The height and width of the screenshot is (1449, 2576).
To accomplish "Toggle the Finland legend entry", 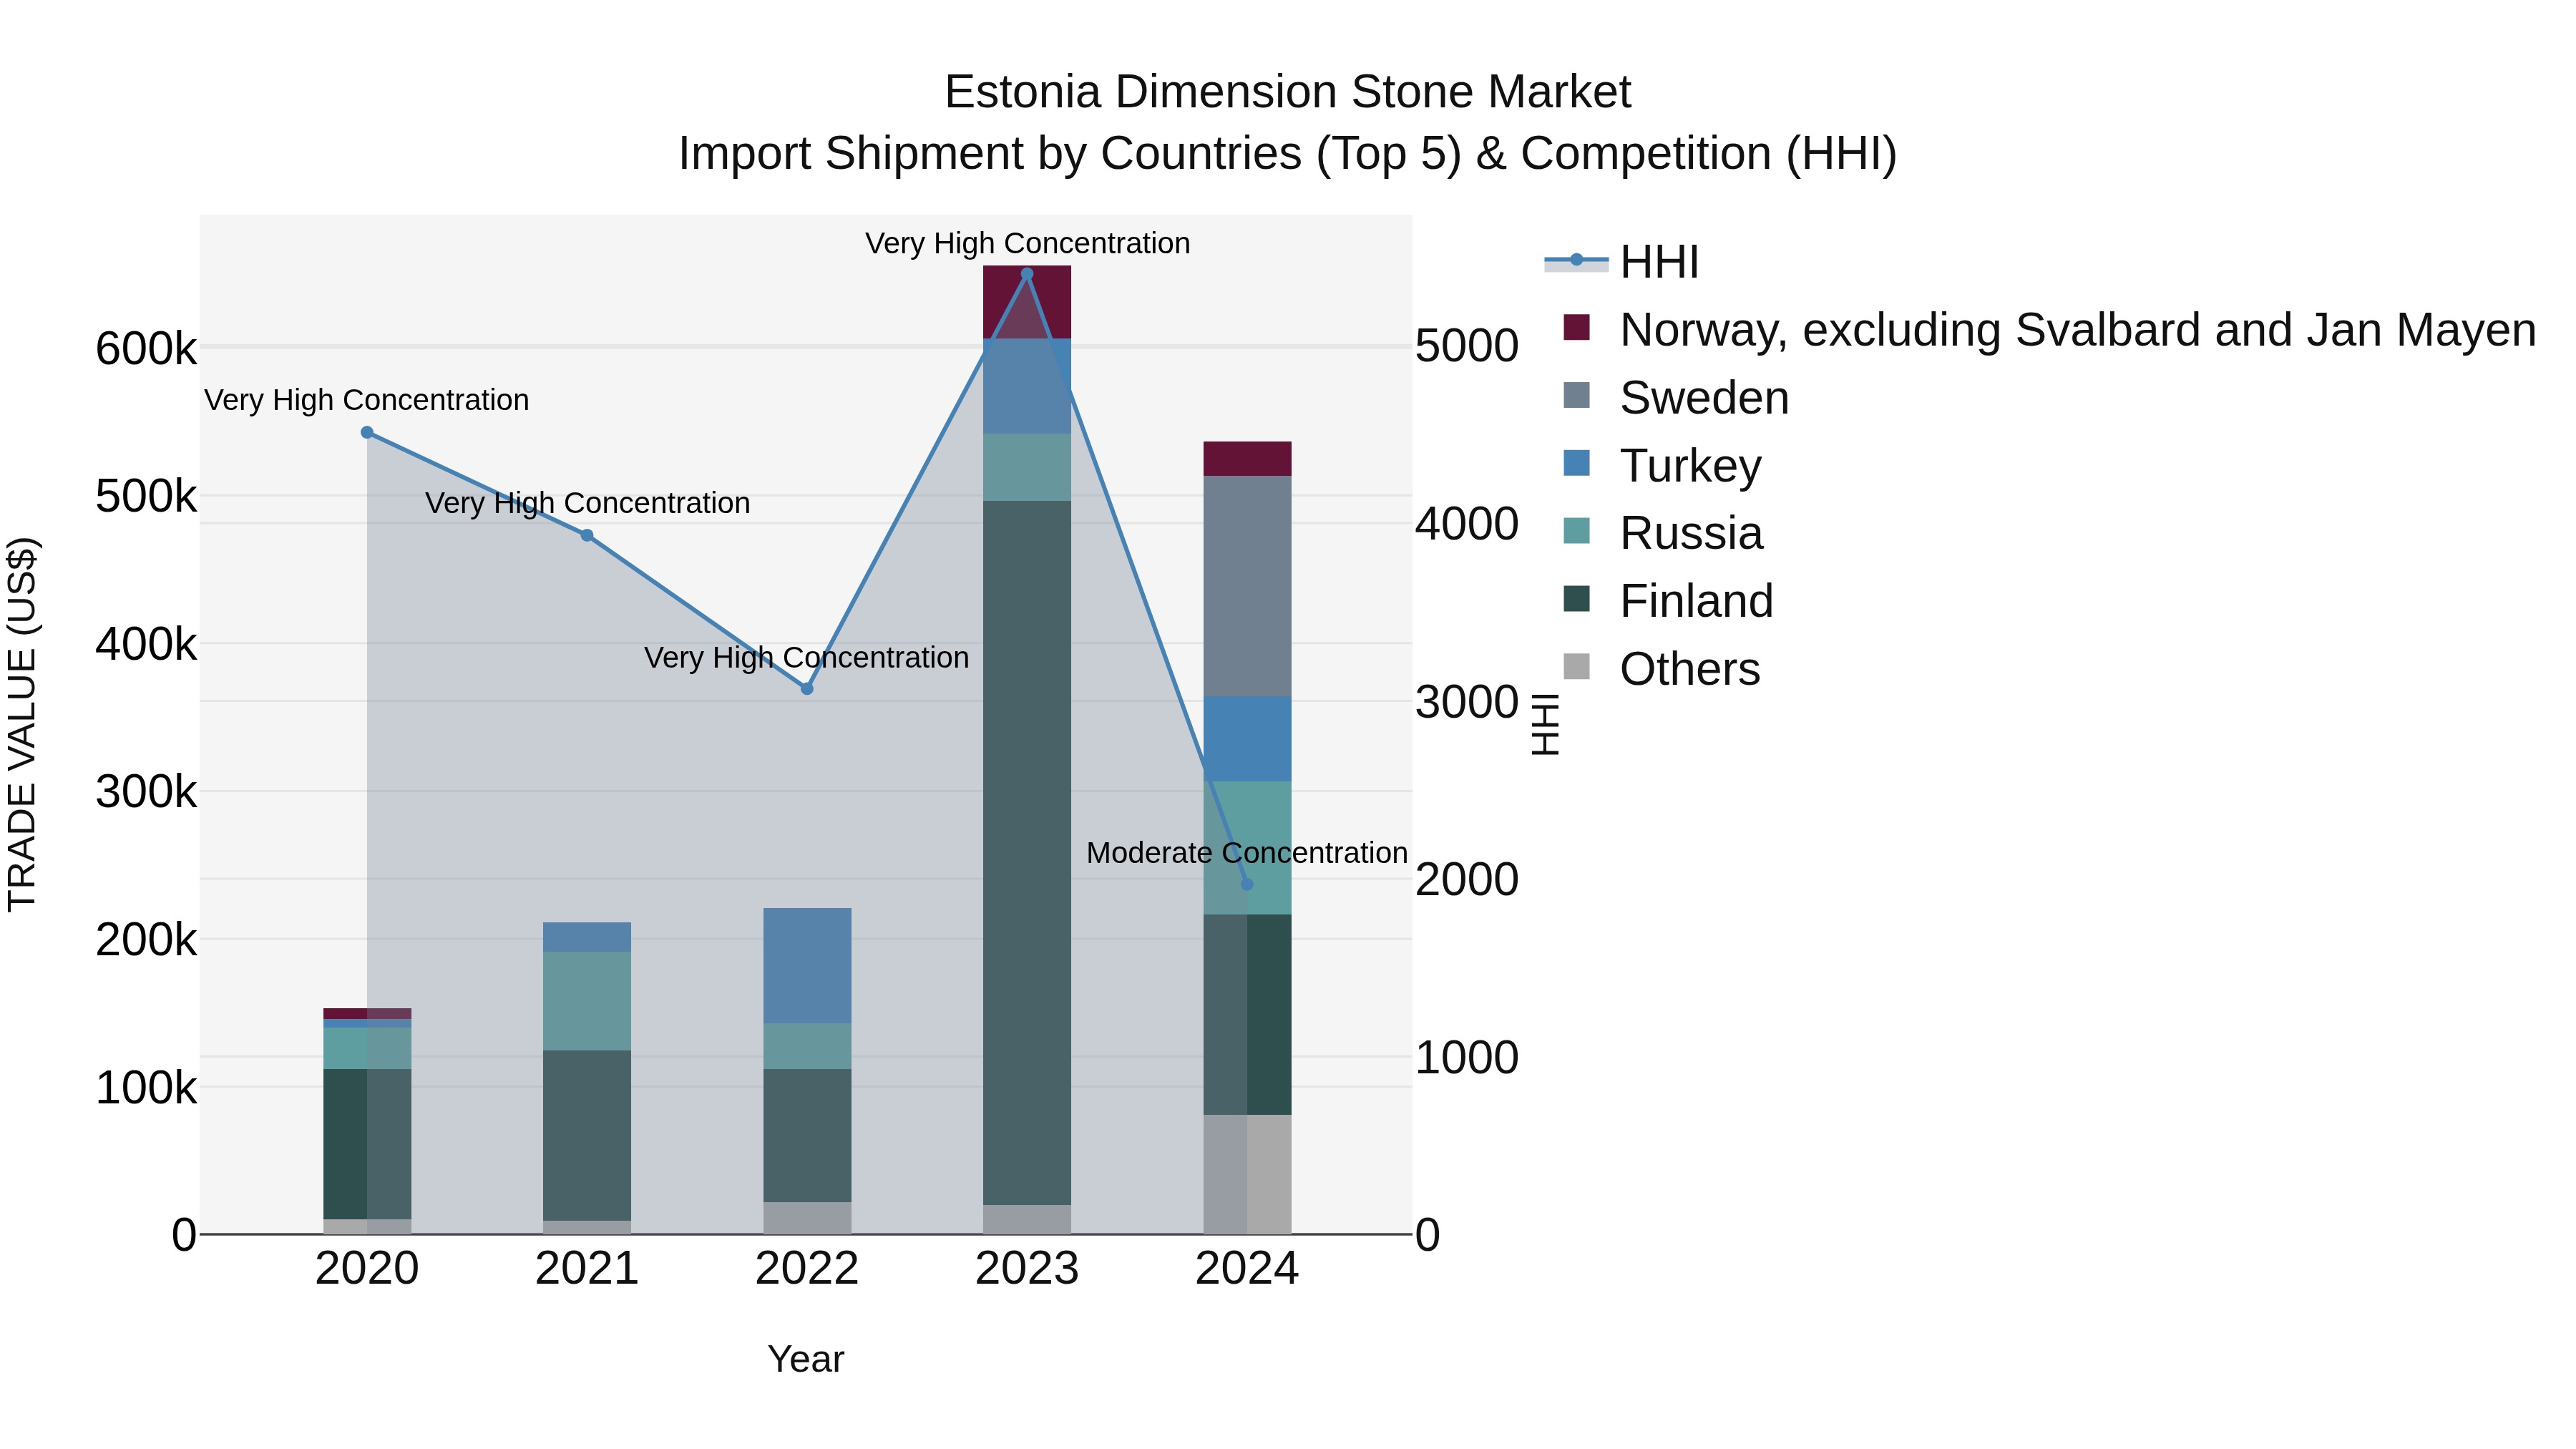I will tap(1668, 601).
